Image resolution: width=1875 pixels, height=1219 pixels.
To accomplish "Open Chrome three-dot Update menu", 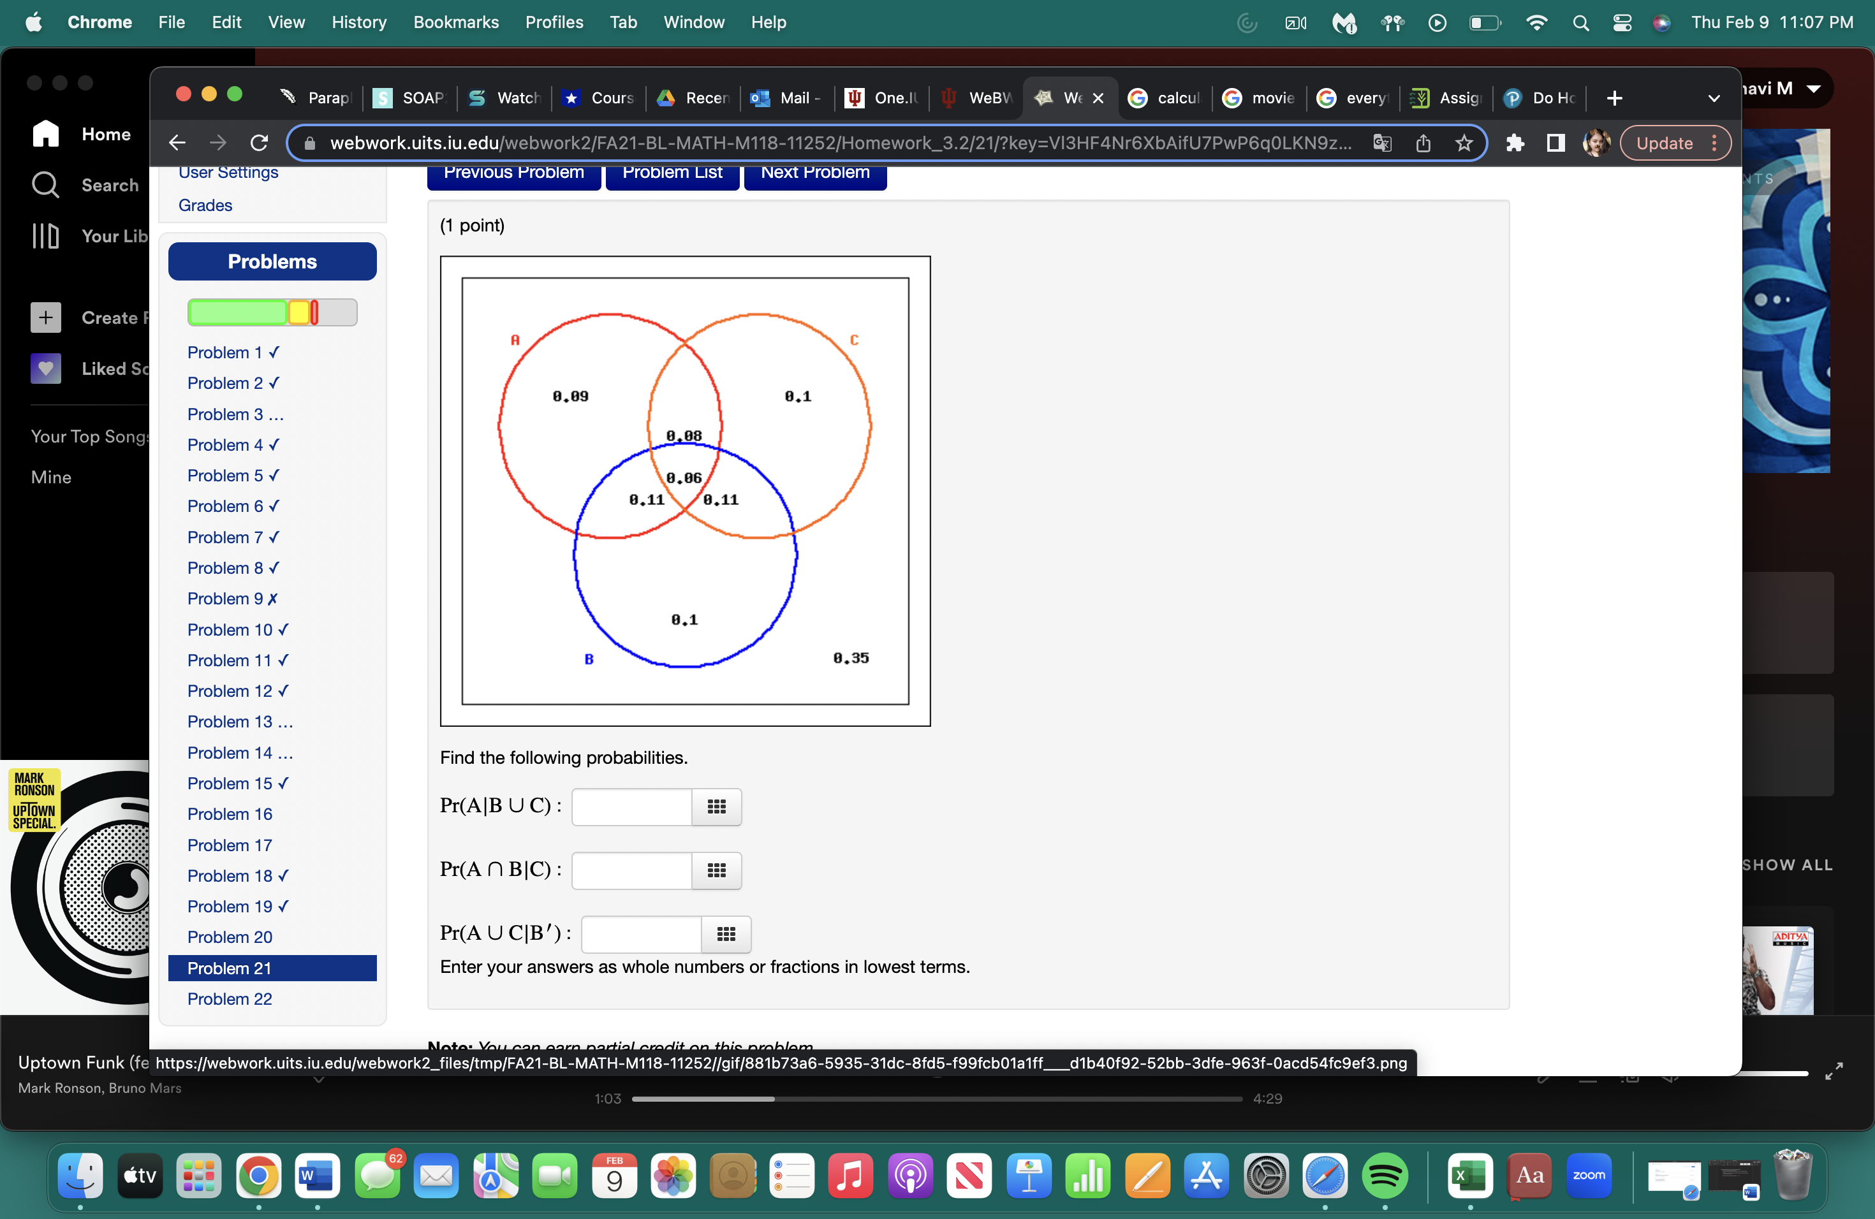I will click(x=1714, y=143).
